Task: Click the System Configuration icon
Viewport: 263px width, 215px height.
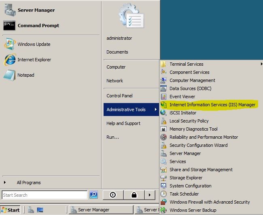Action: pos(163,186)
